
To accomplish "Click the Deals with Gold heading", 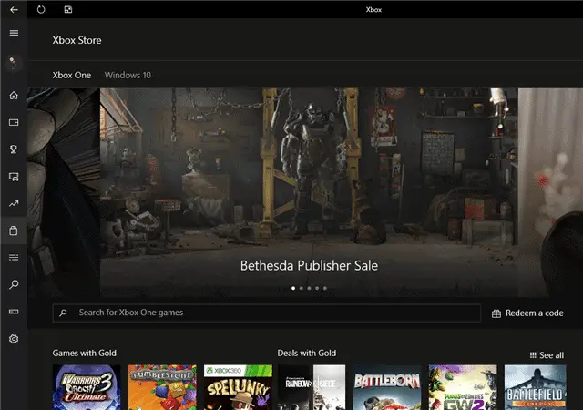I will 307,354.
